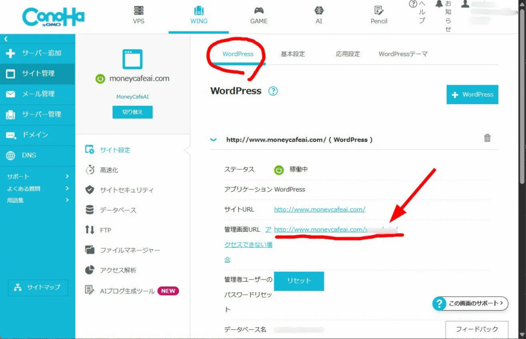Open the notifications bell icon

(x=439, y=4)
